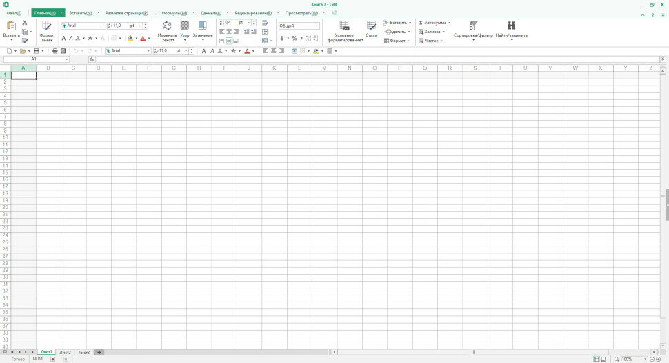The image size is (669, 363).
Task: Toggle ribbon align right
Action: click(236, 32)
